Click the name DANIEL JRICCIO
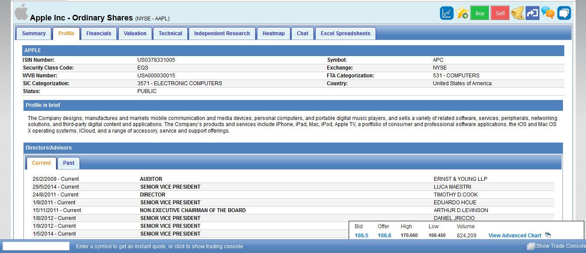The image size is (586, 253). click(454, 218)
